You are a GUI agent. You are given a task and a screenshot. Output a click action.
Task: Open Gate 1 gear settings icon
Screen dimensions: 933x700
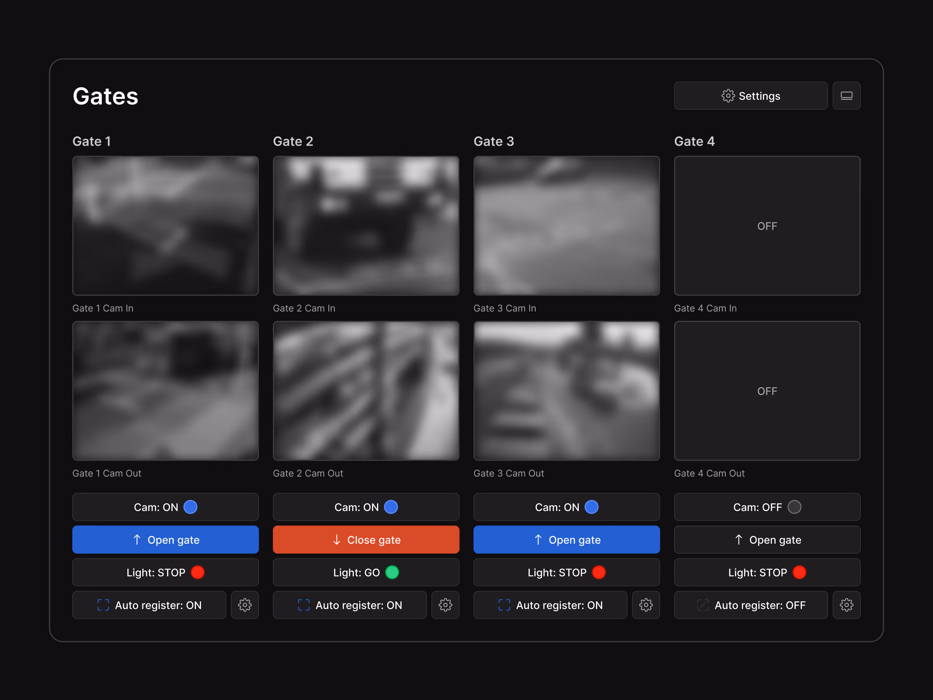click(245, 605)
